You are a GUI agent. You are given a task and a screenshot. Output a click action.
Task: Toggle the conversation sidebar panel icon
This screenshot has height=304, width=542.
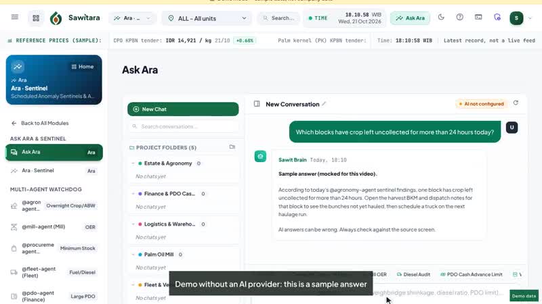tap(257, 104)
